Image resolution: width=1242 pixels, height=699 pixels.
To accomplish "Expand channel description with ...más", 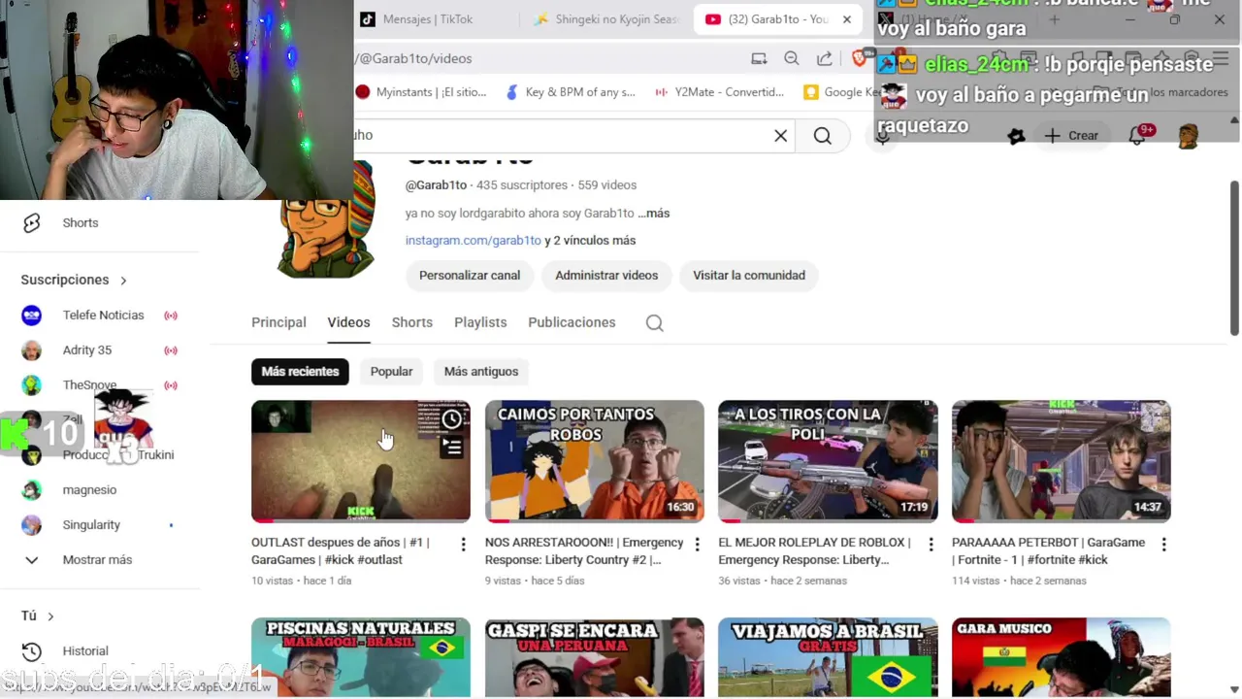I will (655, 214).
